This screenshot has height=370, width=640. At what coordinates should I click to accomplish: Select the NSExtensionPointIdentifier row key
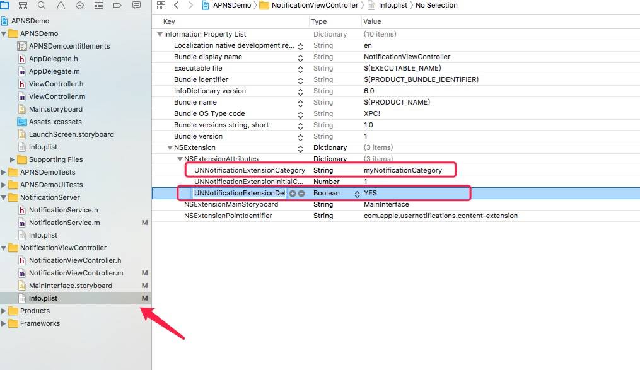pyautogui.click(x=228, y=216)
